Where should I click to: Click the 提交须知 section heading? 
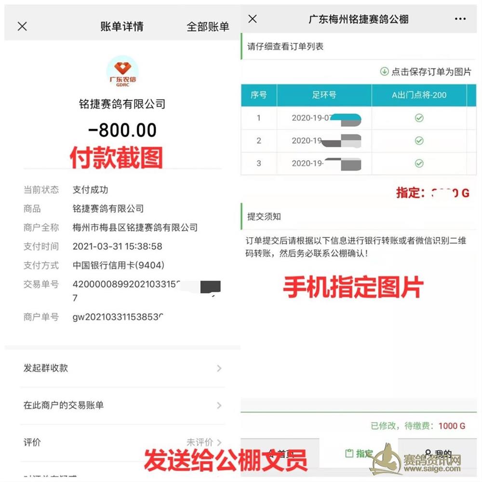tap(264, 216)
